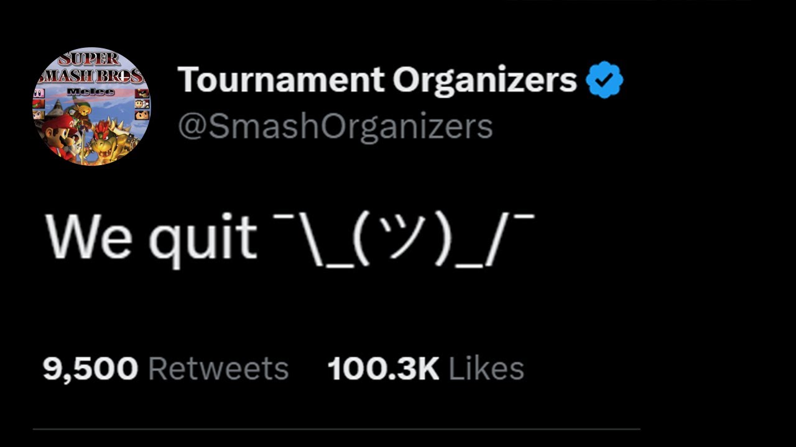Click the 'Super Smash Bros' avatar title
Viewport: 796px width, 447px height.
[x=91, y=68]
